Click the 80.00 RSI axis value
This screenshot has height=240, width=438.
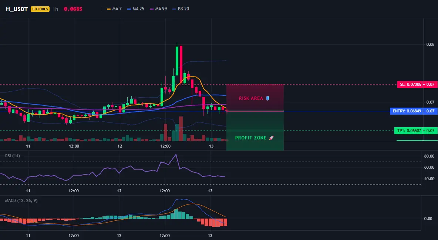(429, 156)
